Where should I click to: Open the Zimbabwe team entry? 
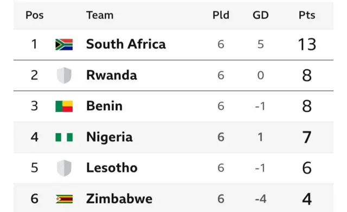tap(119, 199)
